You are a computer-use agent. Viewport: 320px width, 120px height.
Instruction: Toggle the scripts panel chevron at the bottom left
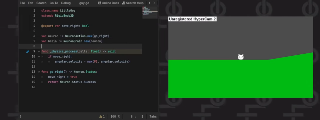pos(20,116)
